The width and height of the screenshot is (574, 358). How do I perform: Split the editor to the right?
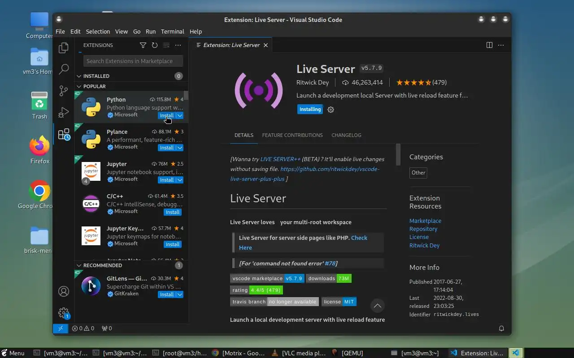489,45
